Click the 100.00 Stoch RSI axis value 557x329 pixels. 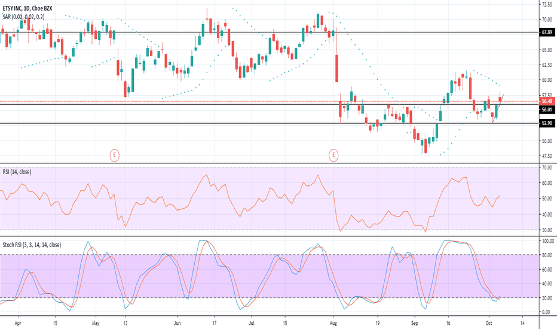[547, 241]
